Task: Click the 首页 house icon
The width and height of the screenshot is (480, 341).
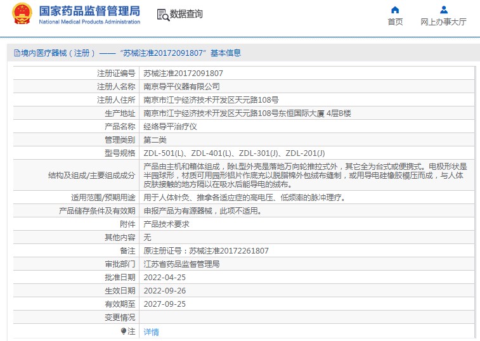Action: [x=395, y=10]
